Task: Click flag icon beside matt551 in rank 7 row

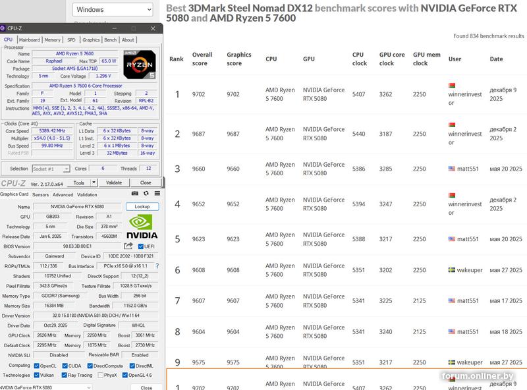Action: (x=452, y=300)
